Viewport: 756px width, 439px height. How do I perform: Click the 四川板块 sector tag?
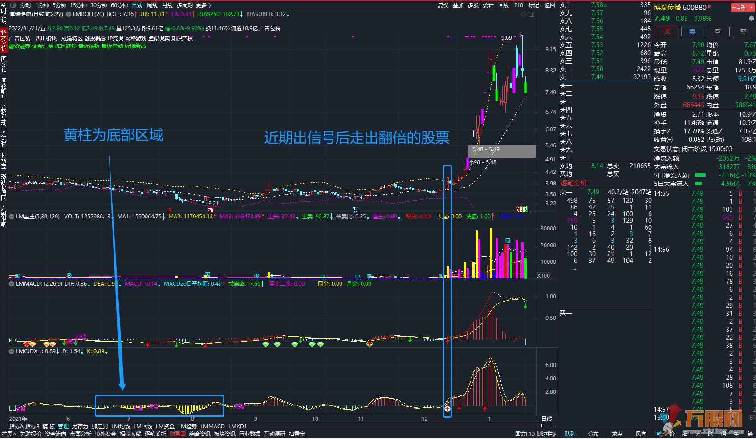(x=46, y=39)
